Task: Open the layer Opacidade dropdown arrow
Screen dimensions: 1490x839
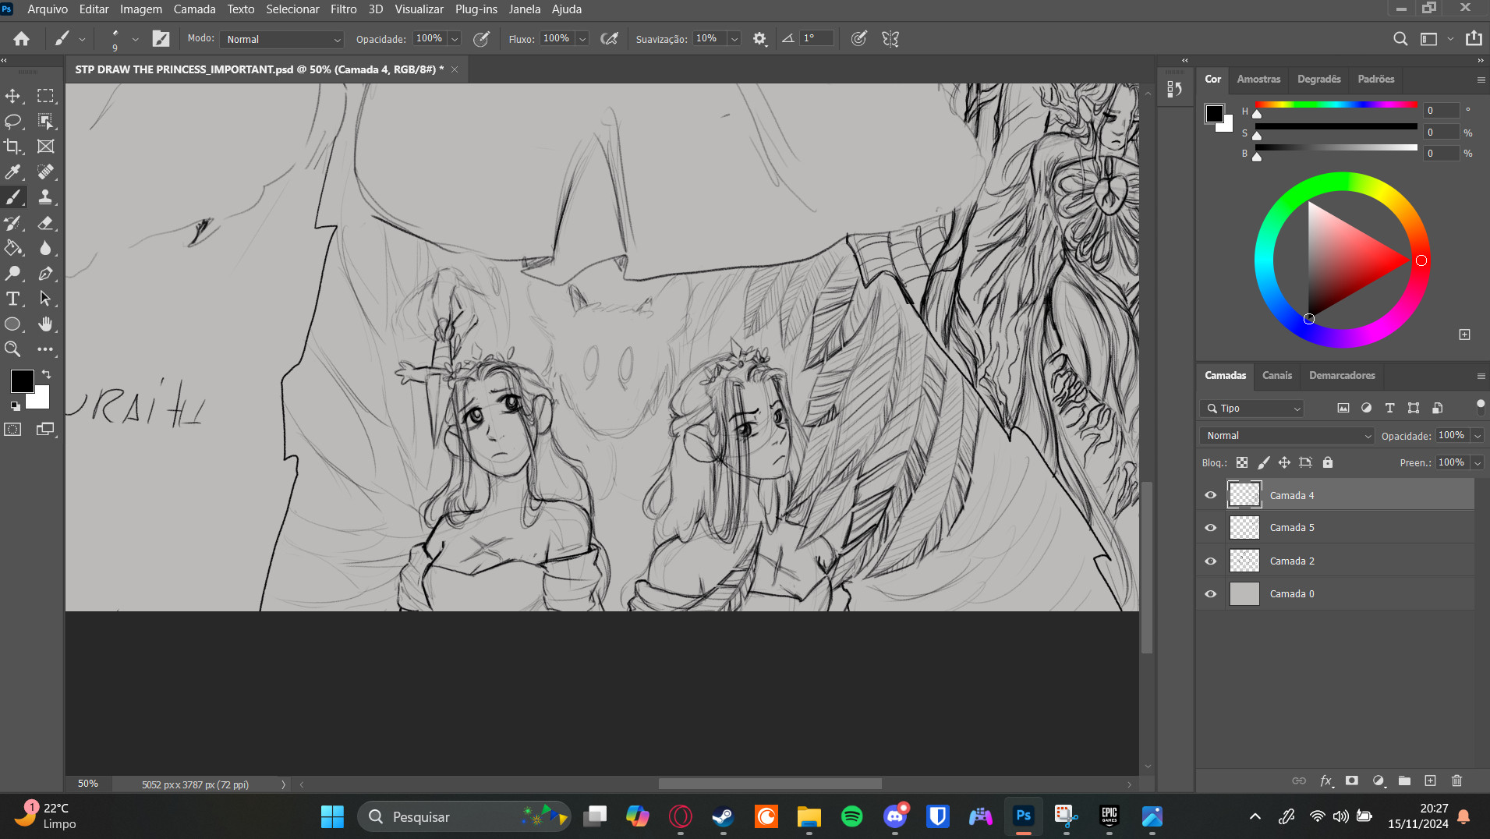Action: pos(1477,436)
